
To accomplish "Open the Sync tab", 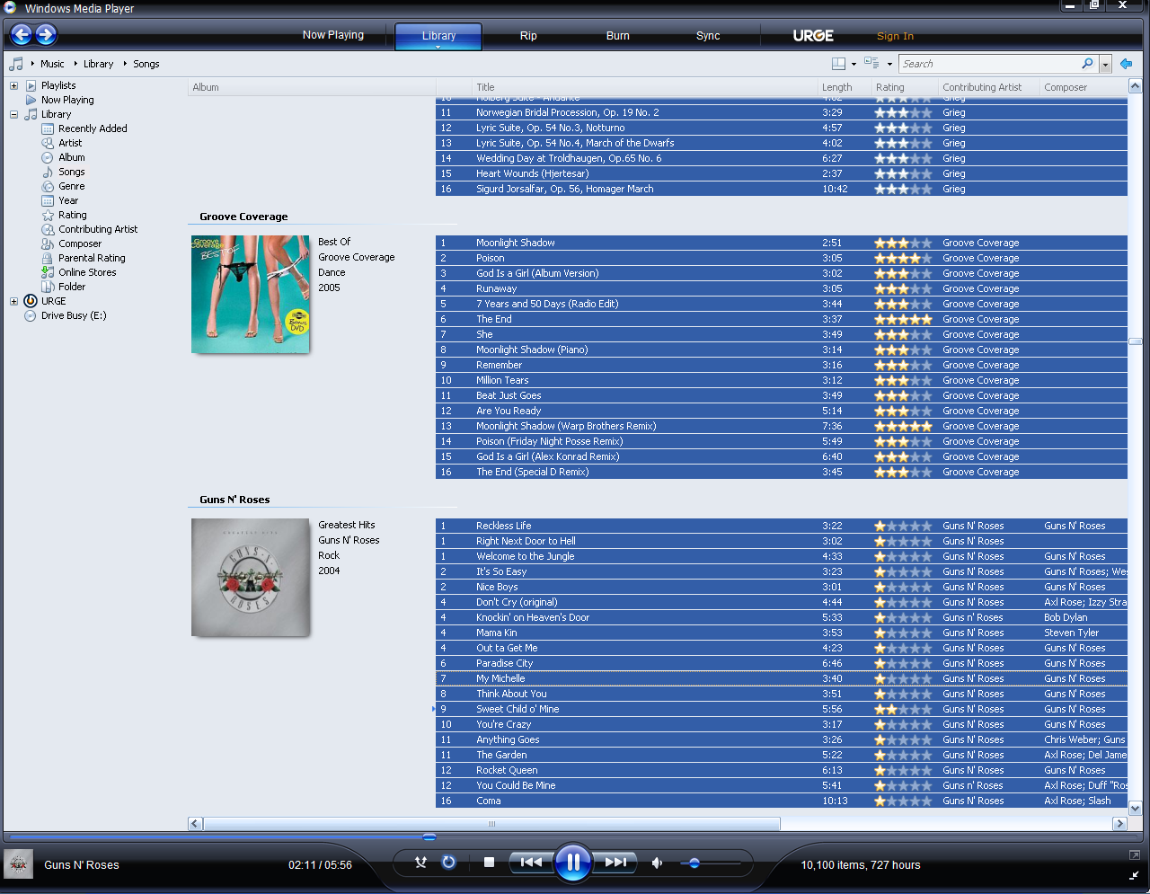I will [x=708, y=36].
